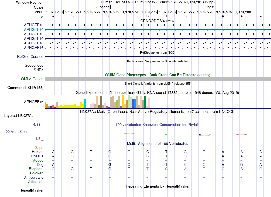Select the light blue ARHGEF16 transcript label
This screenshot has height=197, width=271.
tap(34, 30)
